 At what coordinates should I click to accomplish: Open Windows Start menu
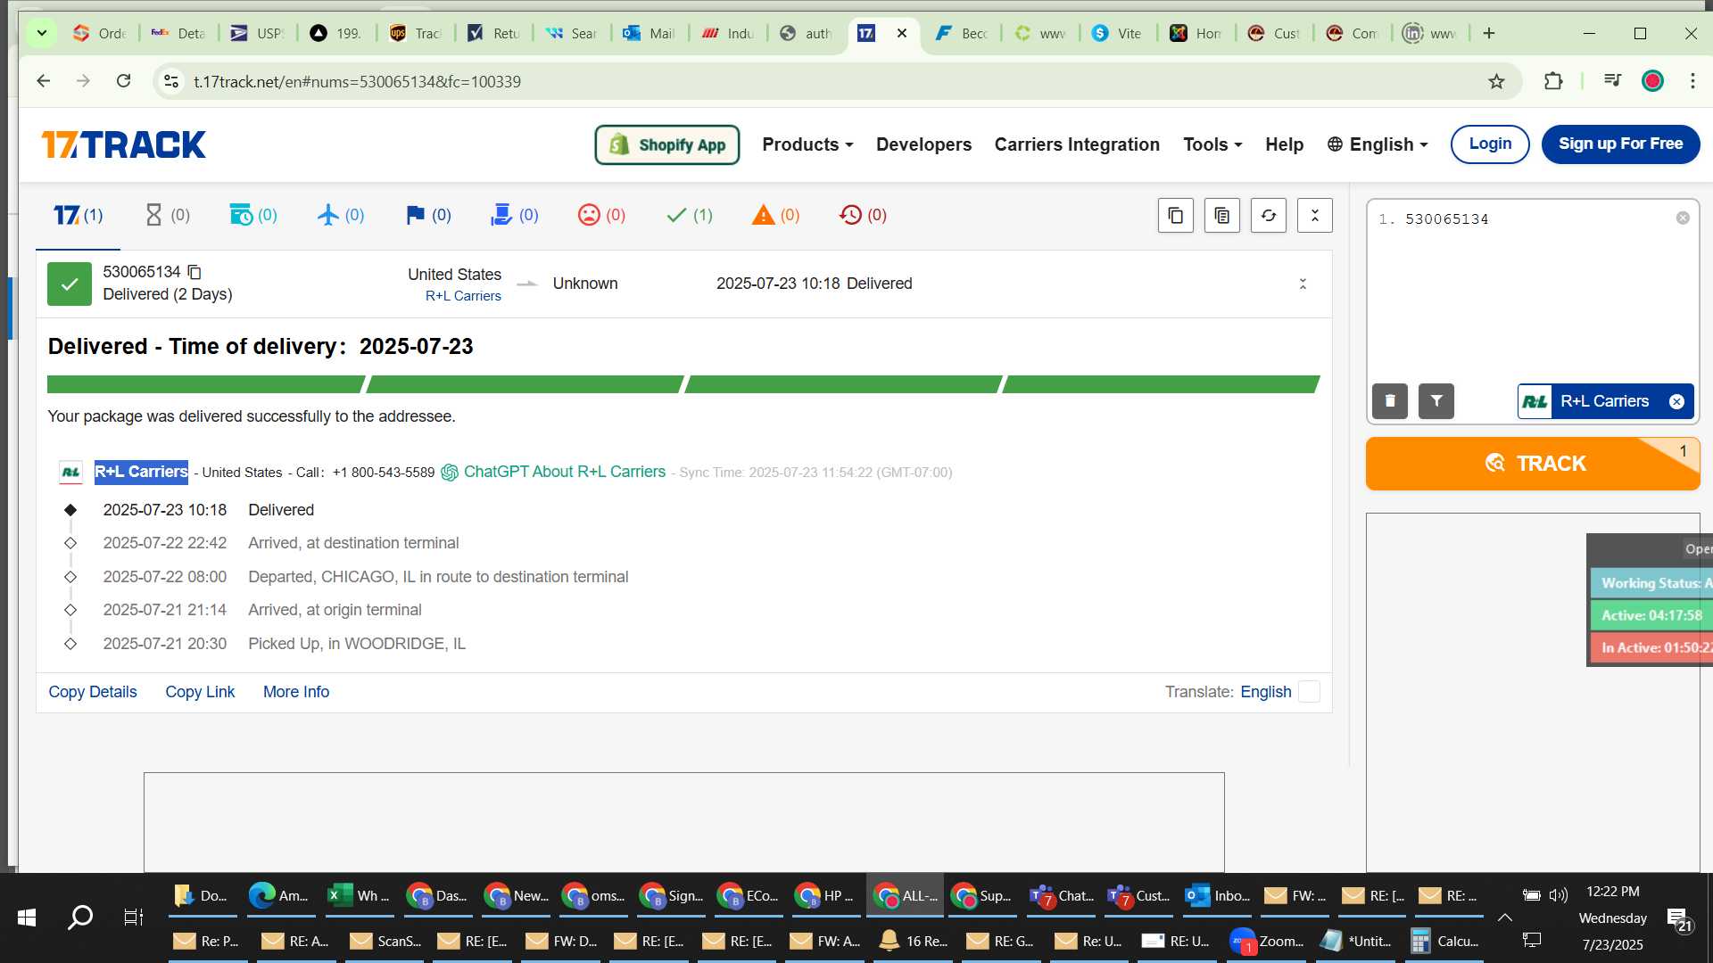[x=27, y=917]
